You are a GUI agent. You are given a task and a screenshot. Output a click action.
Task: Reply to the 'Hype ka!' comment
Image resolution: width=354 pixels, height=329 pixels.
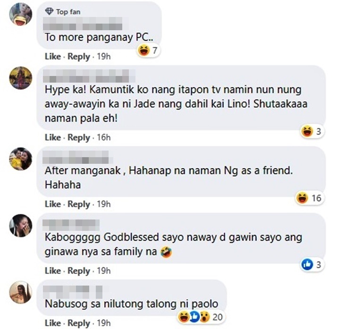point(79,137)
